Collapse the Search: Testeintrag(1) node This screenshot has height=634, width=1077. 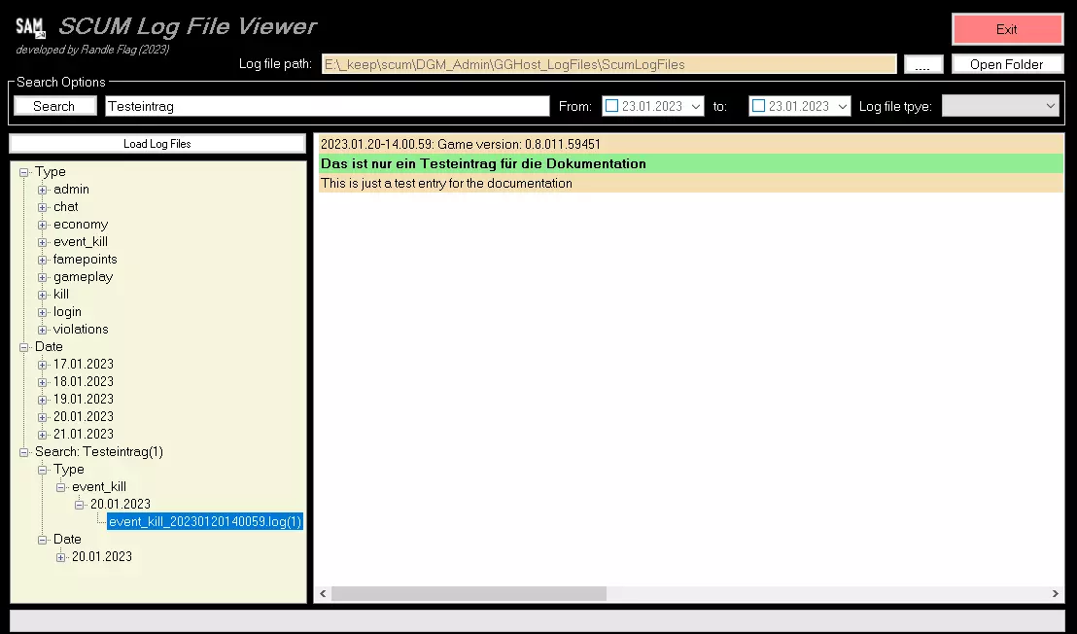click(x=24, y=452)
